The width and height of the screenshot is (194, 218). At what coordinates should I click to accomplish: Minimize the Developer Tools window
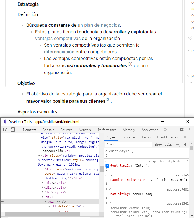pos(162,121)
